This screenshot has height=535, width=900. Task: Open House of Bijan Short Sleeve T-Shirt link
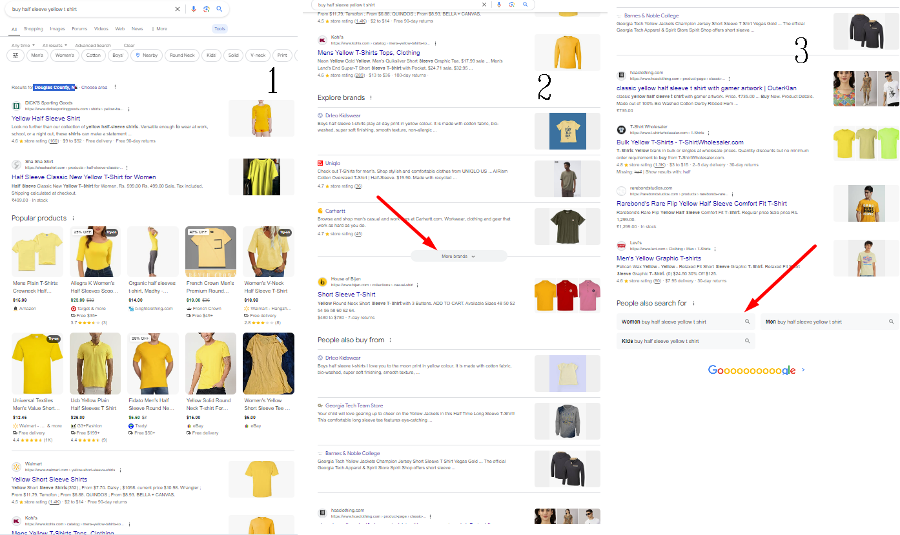(x=347, y=295)
